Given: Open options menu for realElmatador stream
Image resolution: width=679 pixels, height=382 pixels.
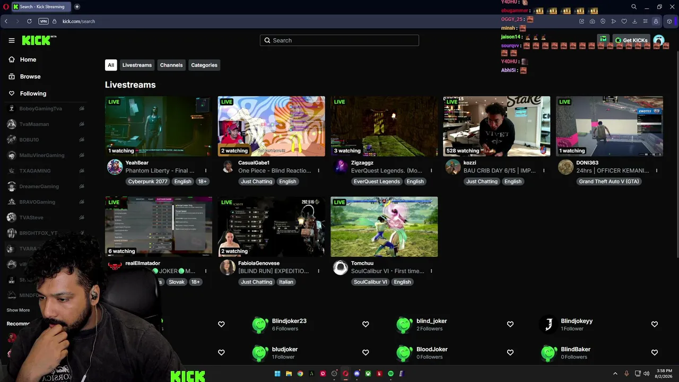Looking at the screenshot, I should click(x=206, y=271).
